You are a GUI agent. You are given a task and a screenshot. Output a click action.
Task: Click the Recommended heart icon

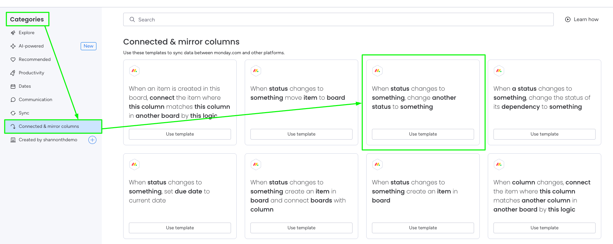click(13, 60)
